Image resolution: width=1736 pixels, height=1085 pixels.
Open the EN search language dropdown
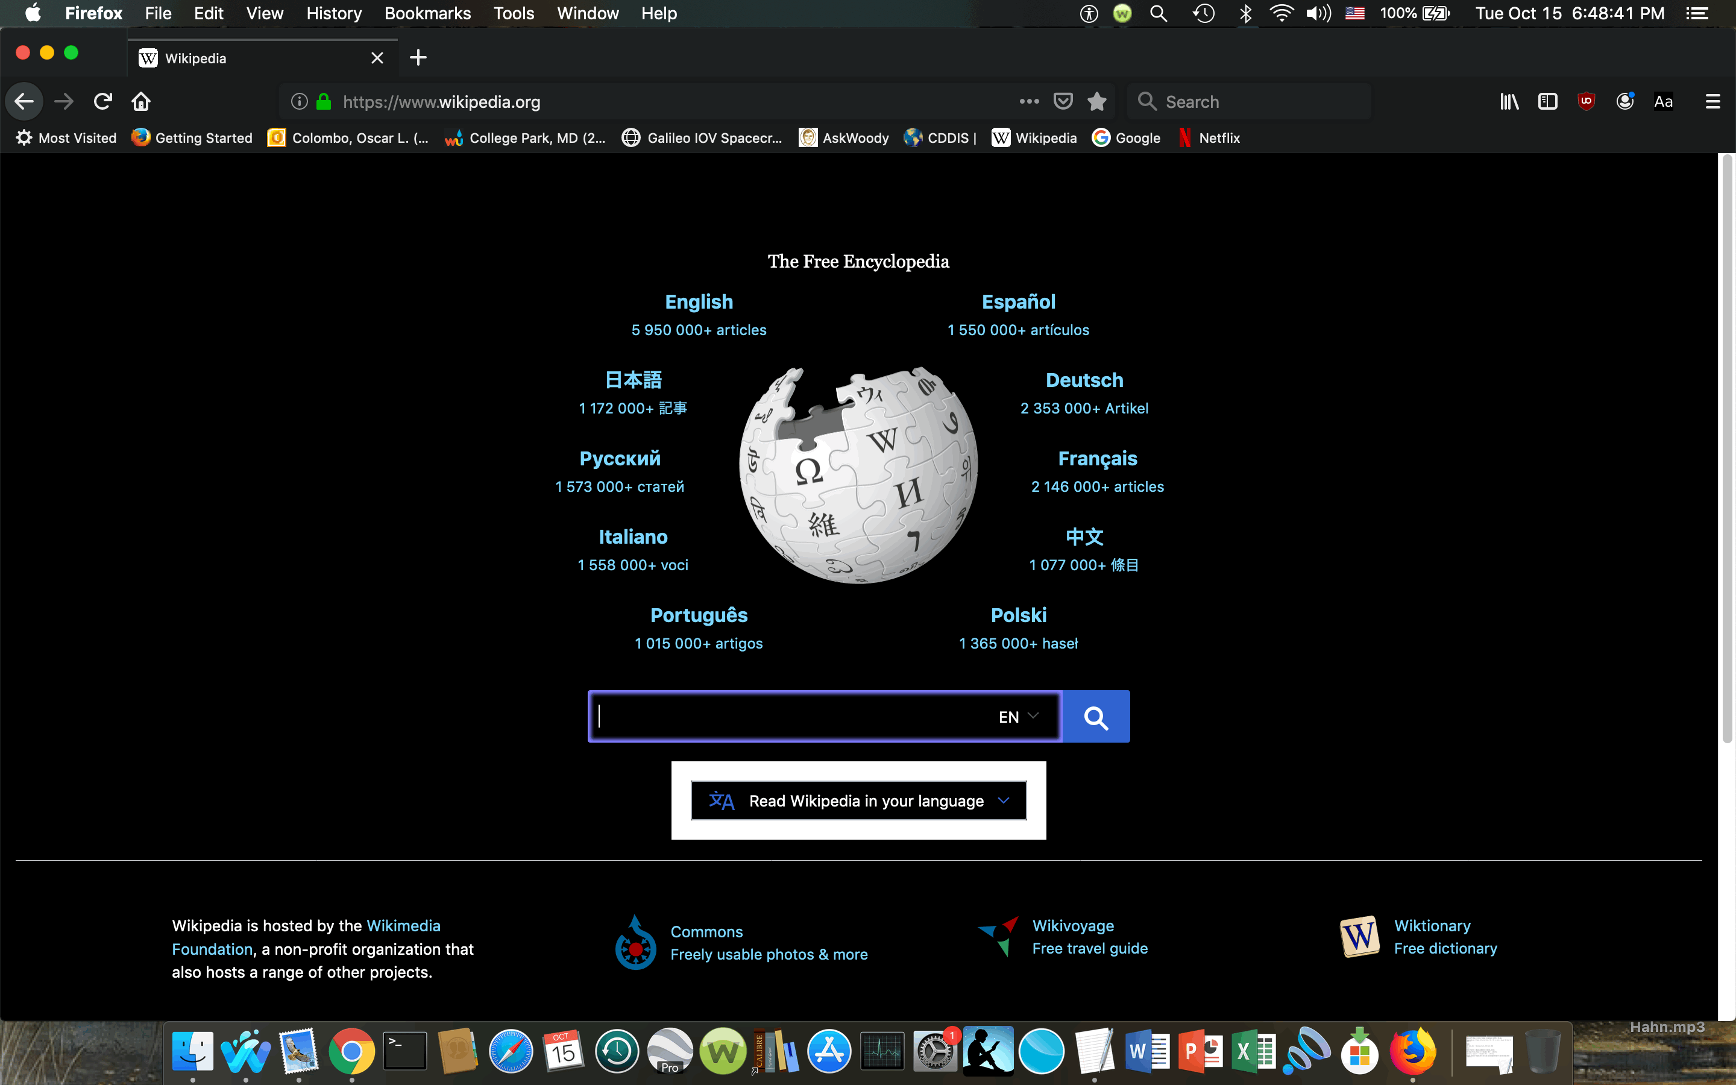1018,716
